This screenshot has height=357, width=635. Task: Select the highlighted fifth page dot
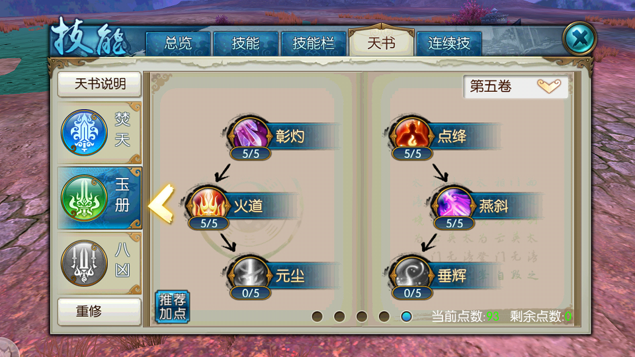pos(406,316)
